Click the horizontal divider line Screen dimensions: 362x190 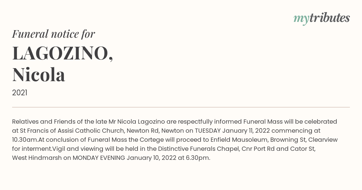(x=181, y=107)
